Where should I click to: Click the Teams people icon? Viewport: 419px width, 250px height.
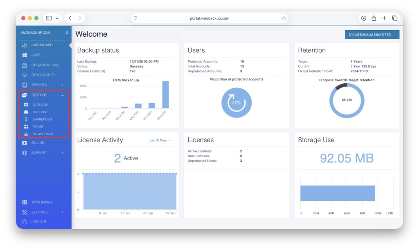(26, 127)
